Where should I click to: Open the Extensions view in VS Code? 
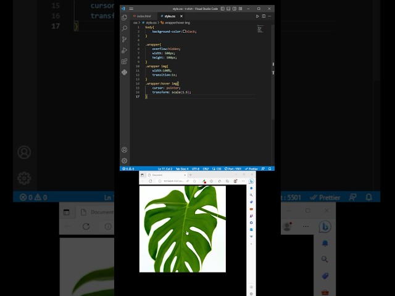(124, 62)
